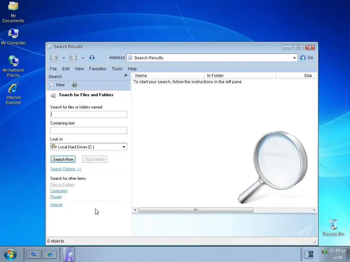Sort by In Folder column header
Screen dimensions: 350x262
pyautogui.click(x=240, y=76)
